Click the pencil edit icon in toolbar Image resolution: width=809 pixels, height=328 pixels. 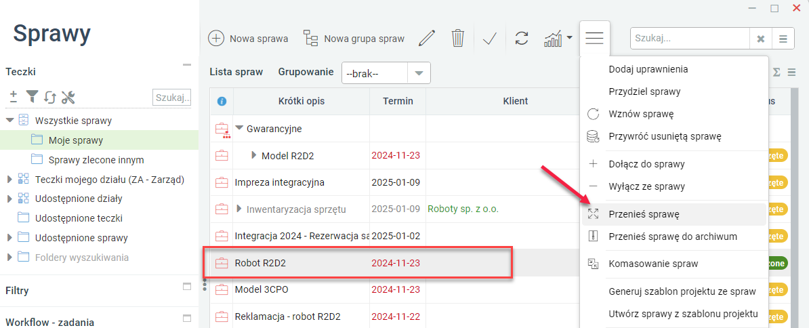click(428, 39)
